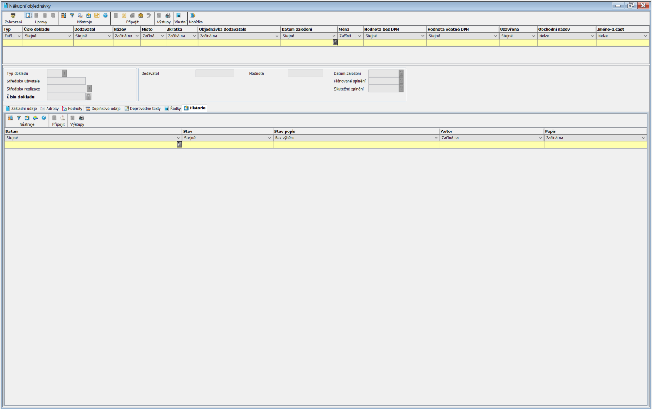Click the colorful layers icon in Historie toolbar
This screenshot has width=652, height=409.
click(x=35, y=118)
